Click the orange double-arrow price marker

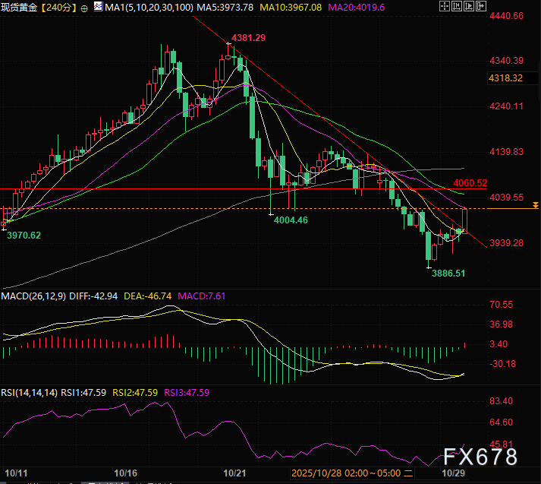point(536,206)
